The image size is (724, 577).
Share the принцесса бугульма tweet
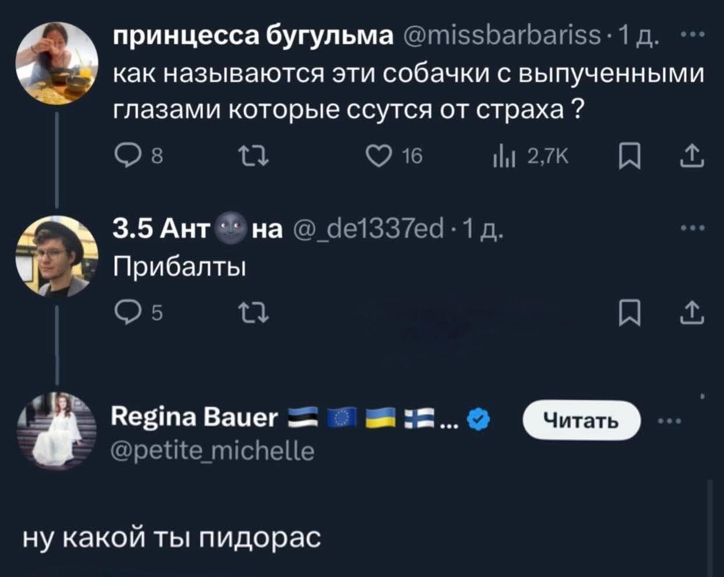[x=692, y=156]
